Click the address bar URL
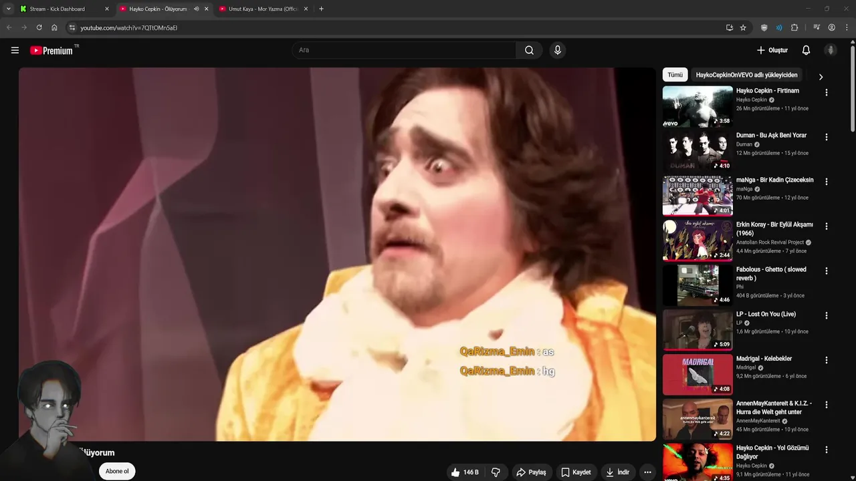Viewport: 856px width, 481px height. 128,27
